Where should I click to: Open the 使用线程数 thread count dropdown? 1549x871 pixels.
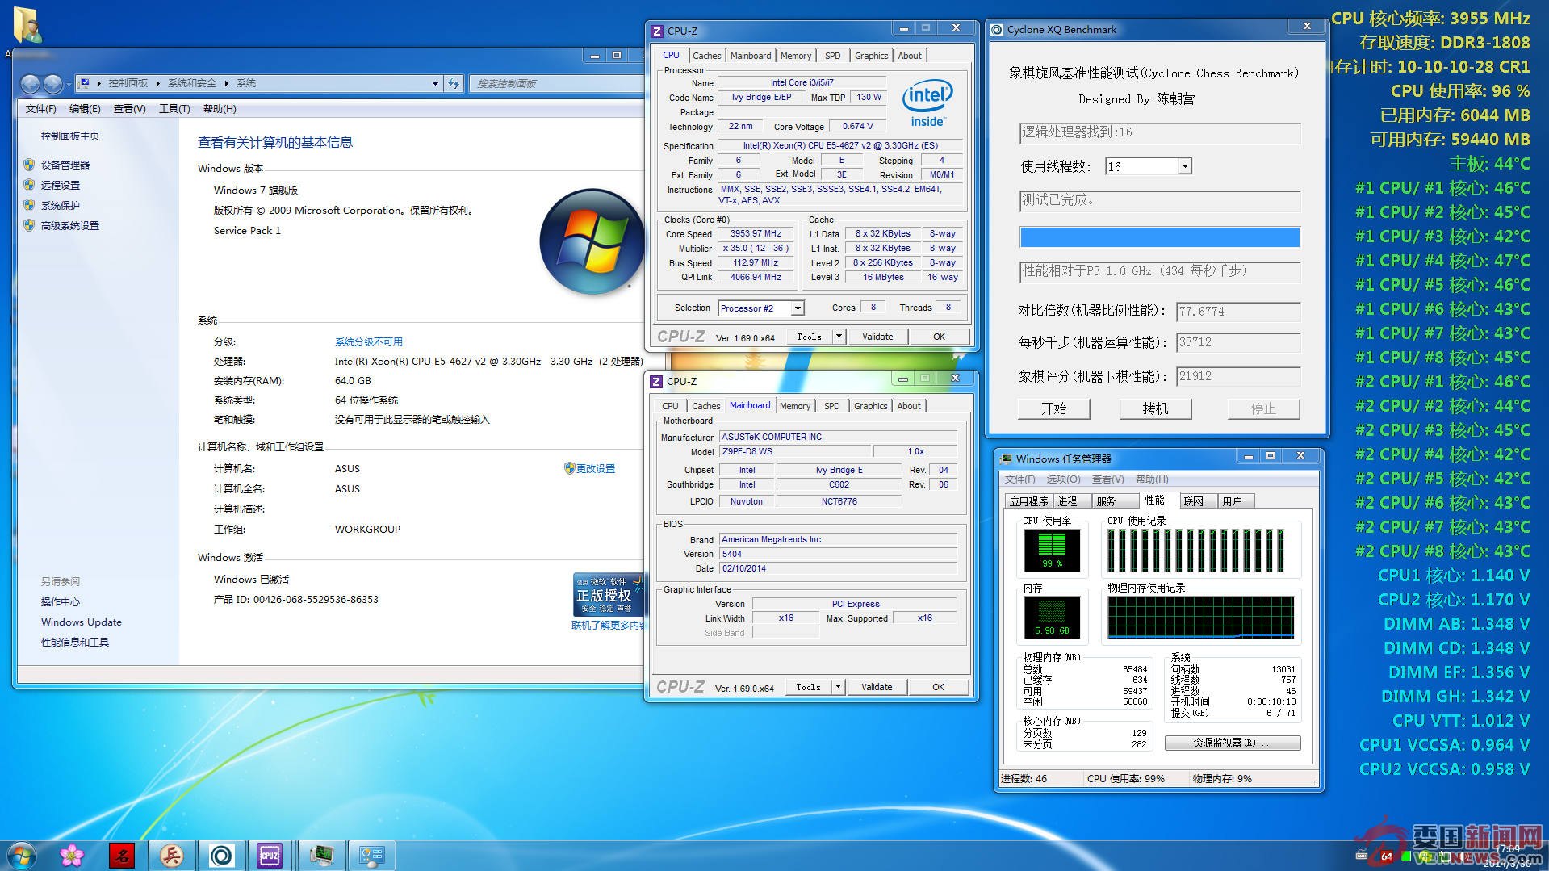(x=1184, y=166)
